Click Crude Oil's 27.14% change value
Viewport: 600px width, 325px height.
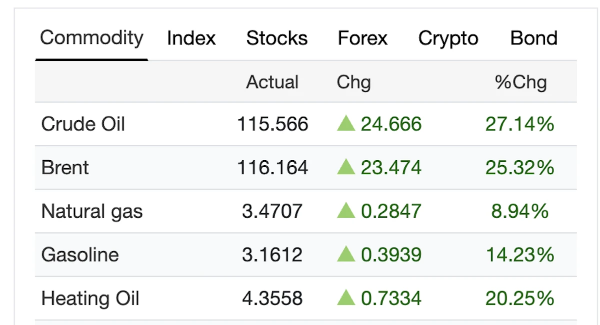[519, 124]
